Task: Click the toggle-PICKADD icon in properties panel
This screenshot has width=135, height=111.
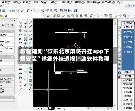Action: tap(3, 25)
